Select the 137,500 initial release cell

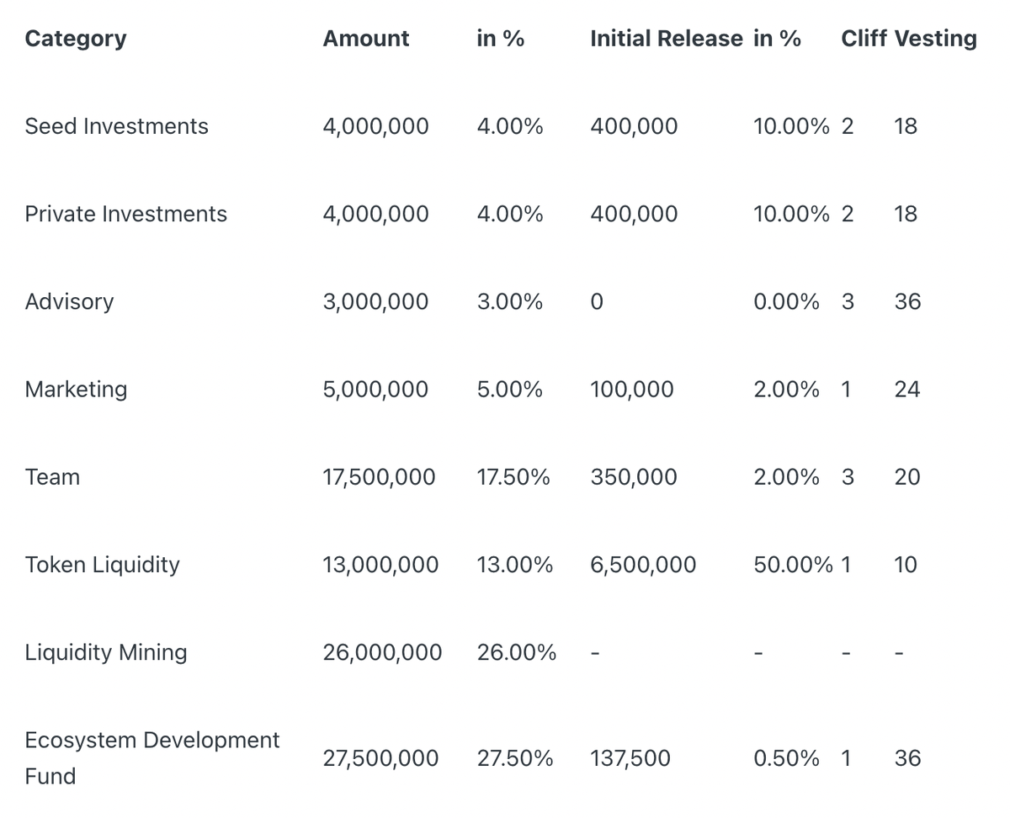(630, 758)
